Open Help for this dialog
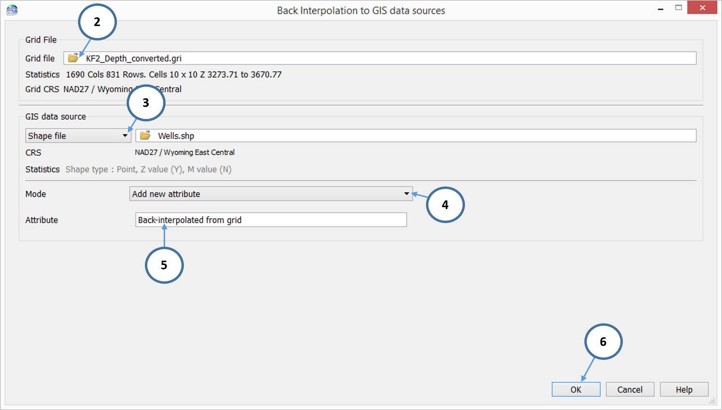 pyautogui.click(x=683, y=389)
